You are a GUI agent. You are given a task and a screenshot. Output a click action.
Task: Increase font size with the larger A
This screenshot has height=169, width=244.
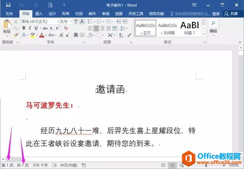61,35
